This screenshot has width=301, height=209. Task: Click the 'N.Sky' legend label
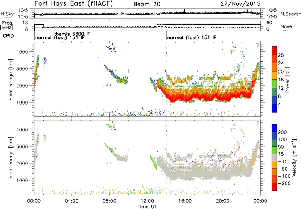(7, 14)
